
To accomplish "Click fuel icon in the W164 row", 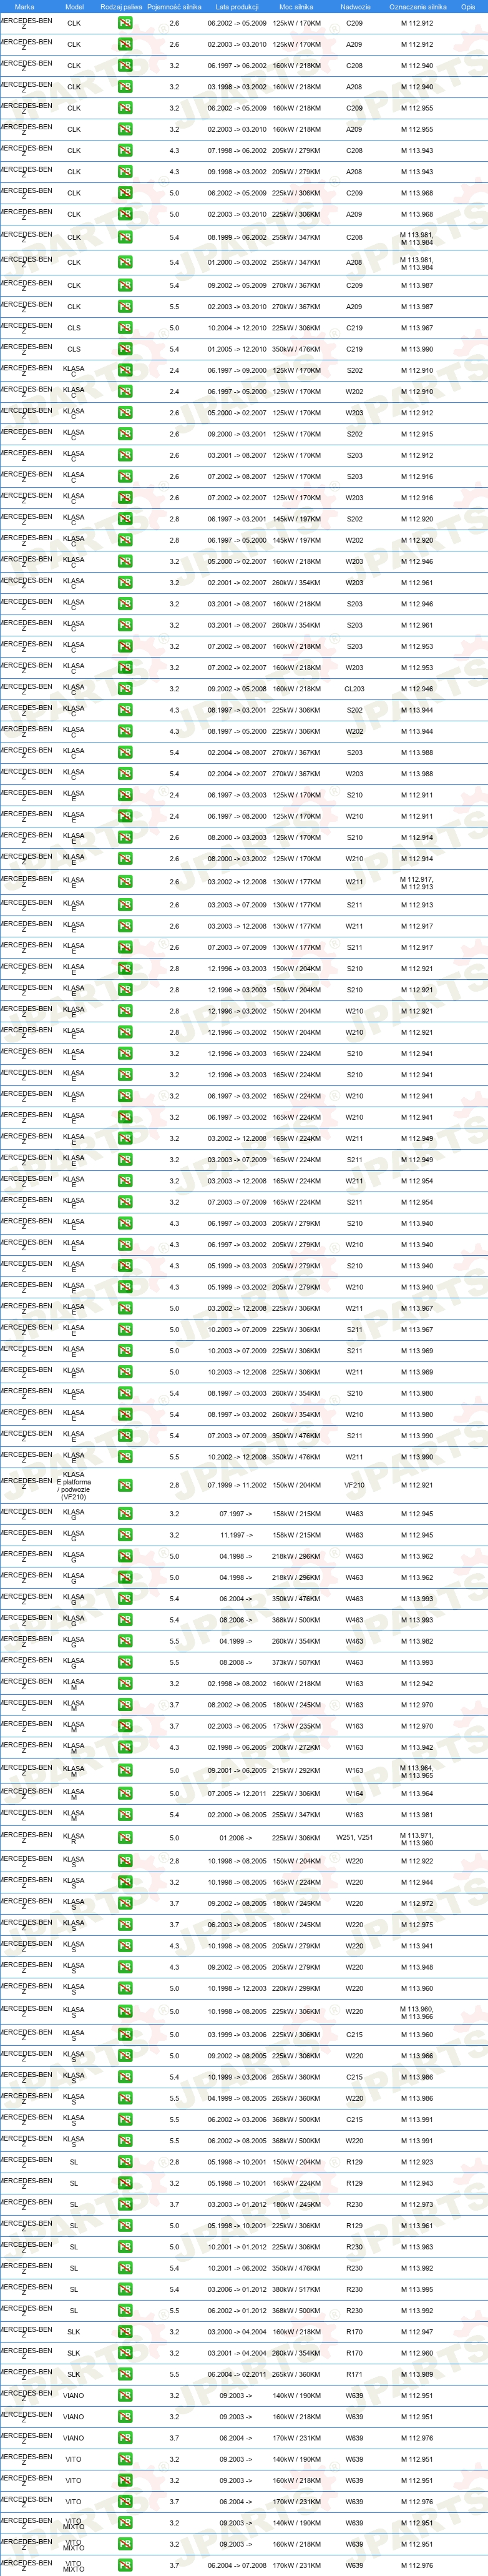I will point(124,1794).
